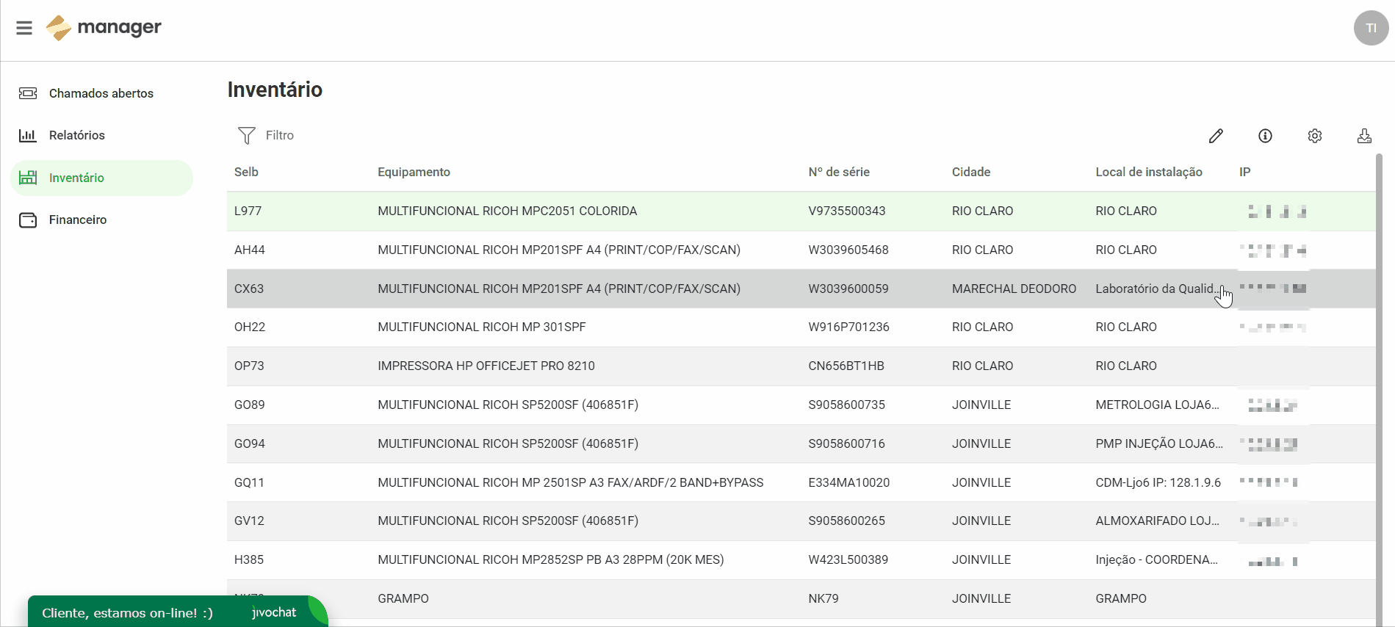Click the information circle icon
This screenshot has width=1395, height=627.
point(1265,136)
